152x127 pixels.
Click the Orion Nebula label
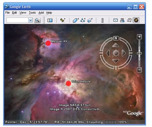pos(81,81)
